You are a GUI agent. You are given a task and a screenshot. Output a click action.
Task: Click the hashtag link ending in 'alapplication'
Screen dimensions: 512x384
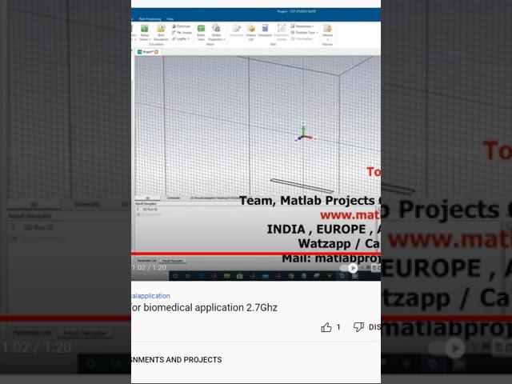pyautogui.click(x=150, y=296)
